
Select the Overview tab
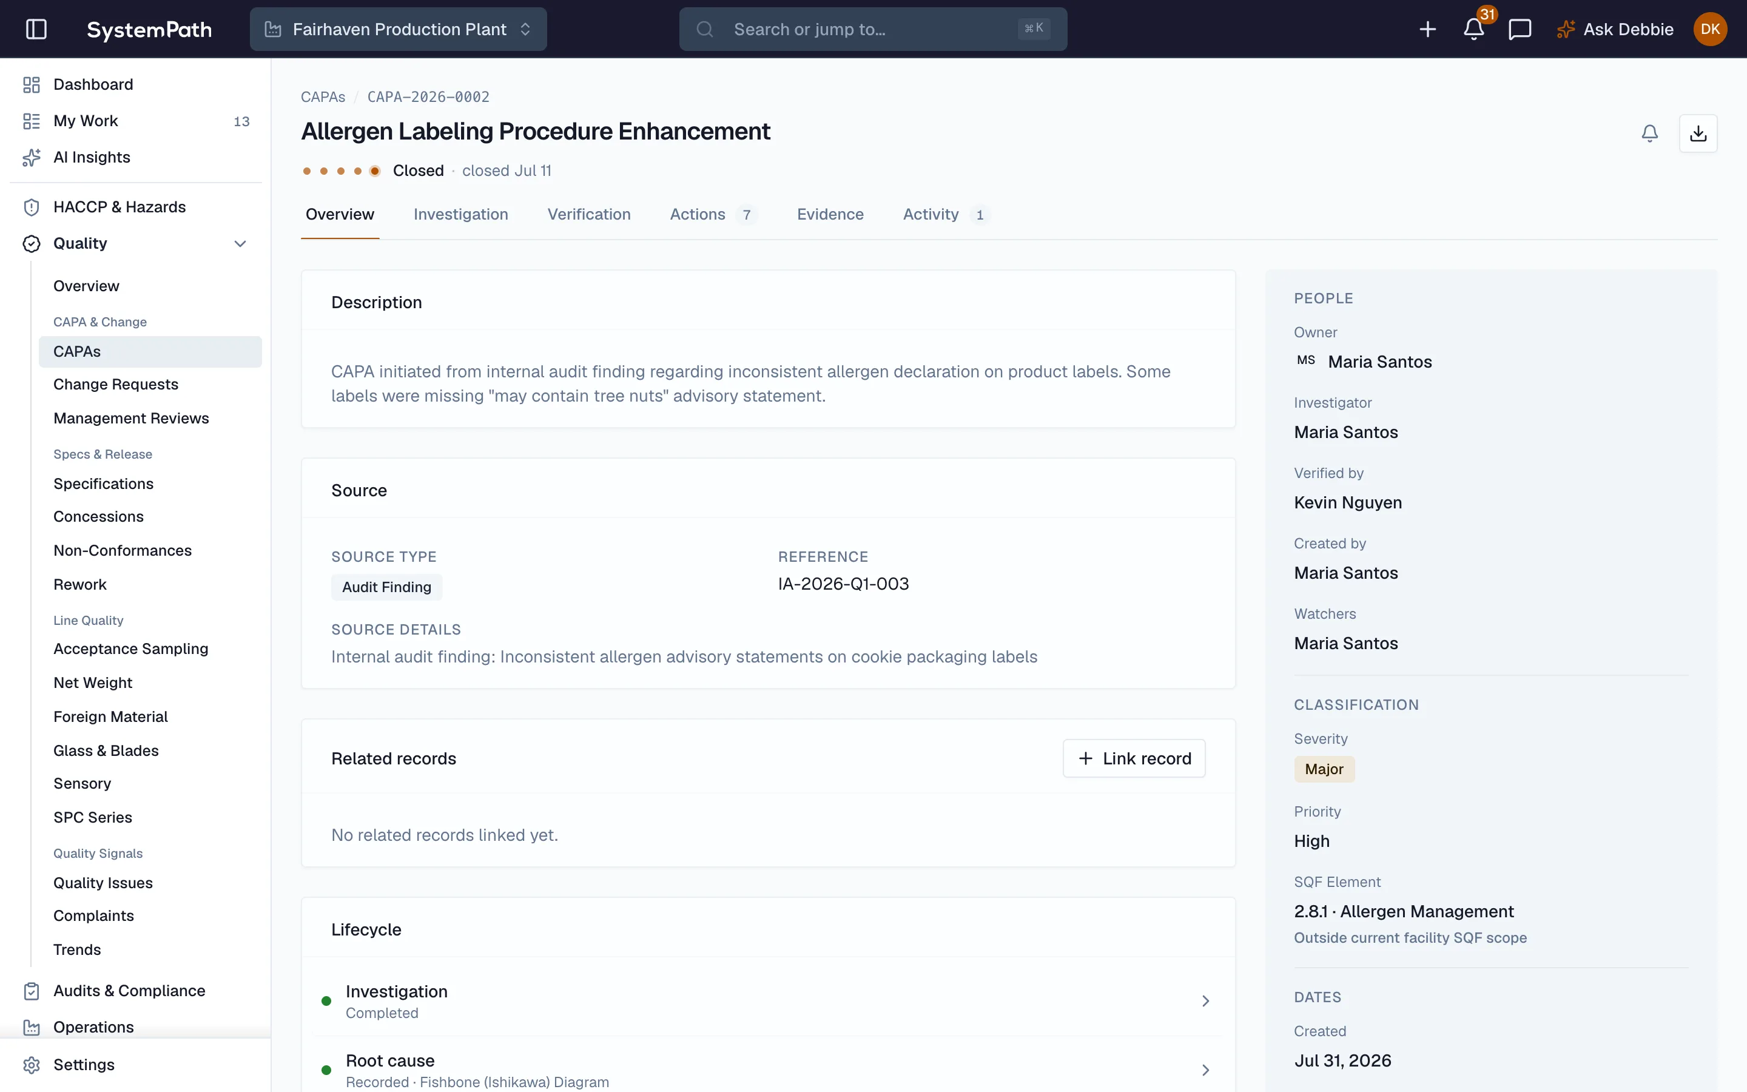tap(339, 215)
